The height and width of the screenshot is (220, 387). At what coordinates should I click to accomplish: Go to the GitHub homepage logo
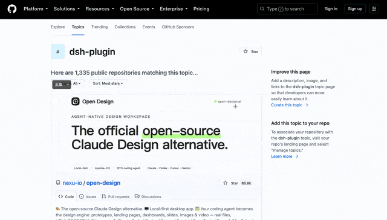coord(12,9)
